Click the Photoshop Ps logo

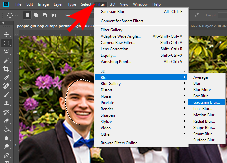(x=6, y=4)
